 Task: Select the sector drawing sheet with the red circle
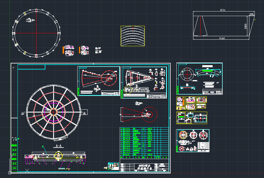tap(99, 81)
